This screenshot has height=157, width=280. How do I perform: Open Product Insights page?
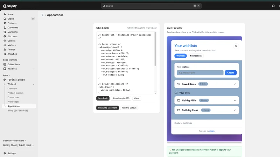(x=15, y=93)
